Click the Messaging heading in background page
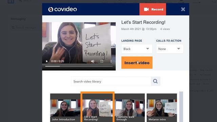This screenshot has width=217, height=122. (x=18, y=19)
